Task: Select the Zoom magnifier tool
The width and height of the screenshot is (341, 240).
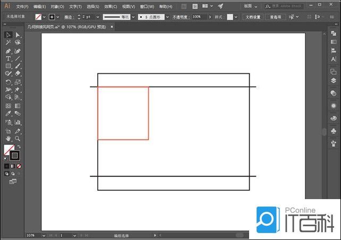Action: (x=18, y=138)
